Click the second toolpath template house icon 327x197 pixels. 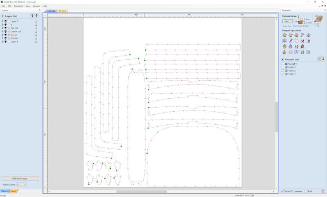[x=290, y=46]
